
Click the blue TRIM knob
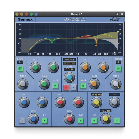(x=69, y=78)
